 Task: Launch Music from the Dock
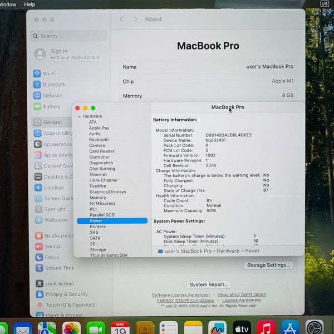coord(266,328)
